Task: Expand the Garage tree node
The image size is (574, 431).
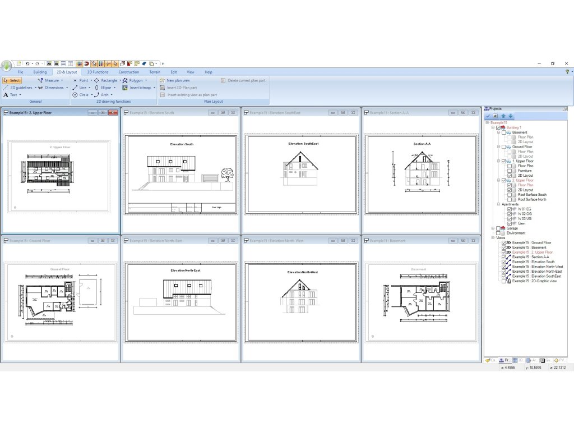Action: [x=493, y=228]
